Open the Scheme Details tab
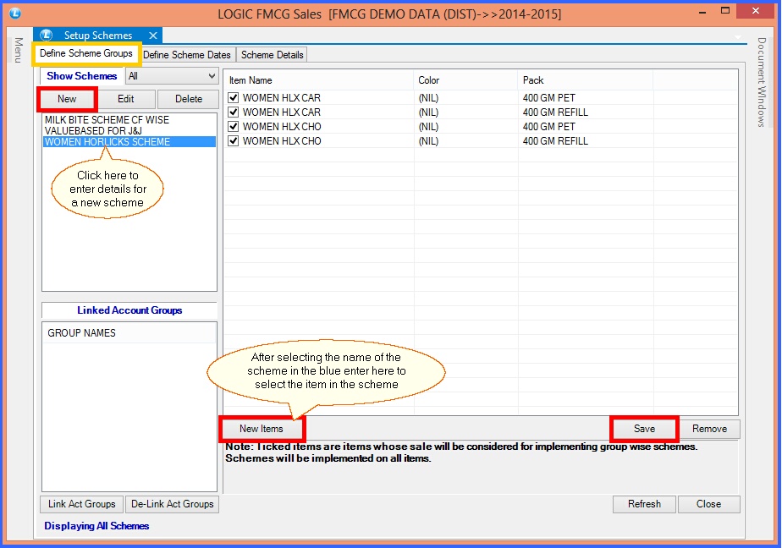The height and width of the screenshot is (548, 782). 272,55
